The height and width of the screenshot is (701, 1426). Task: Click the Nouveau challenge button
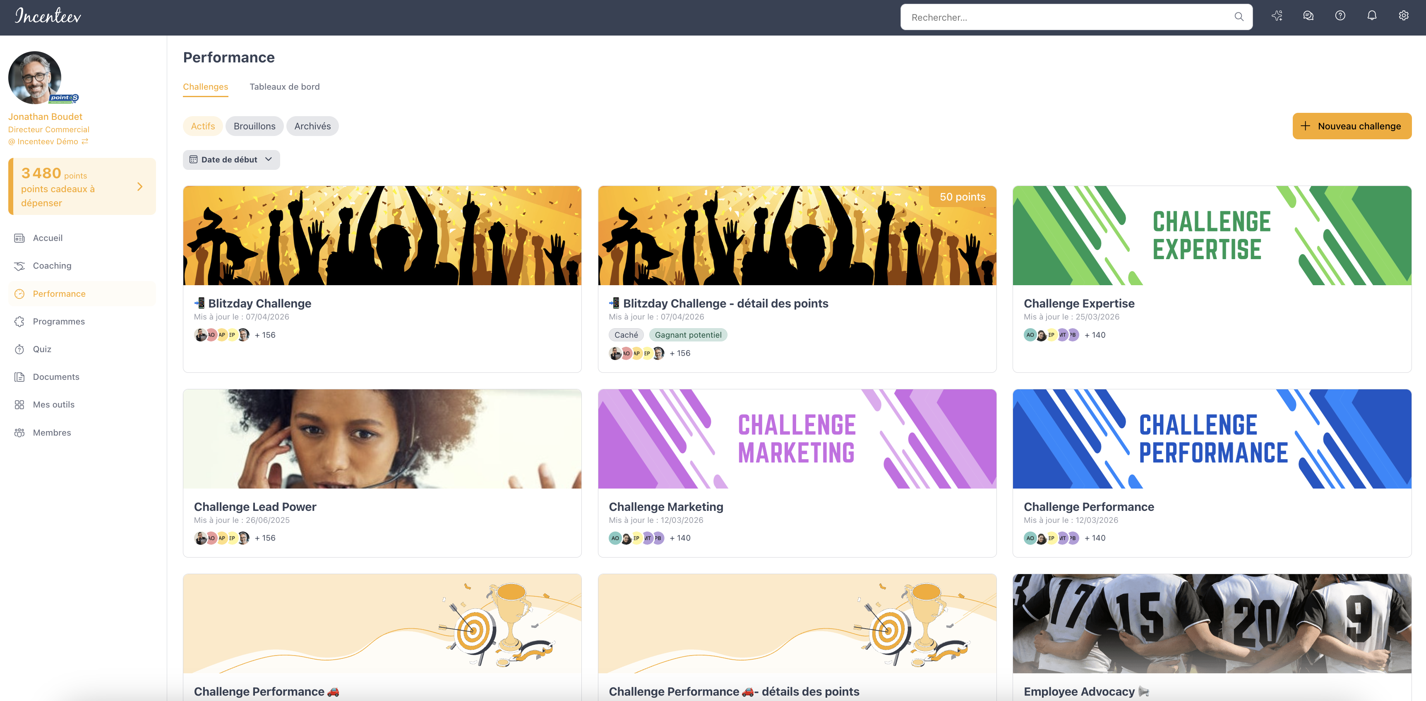pos(1352,126)
